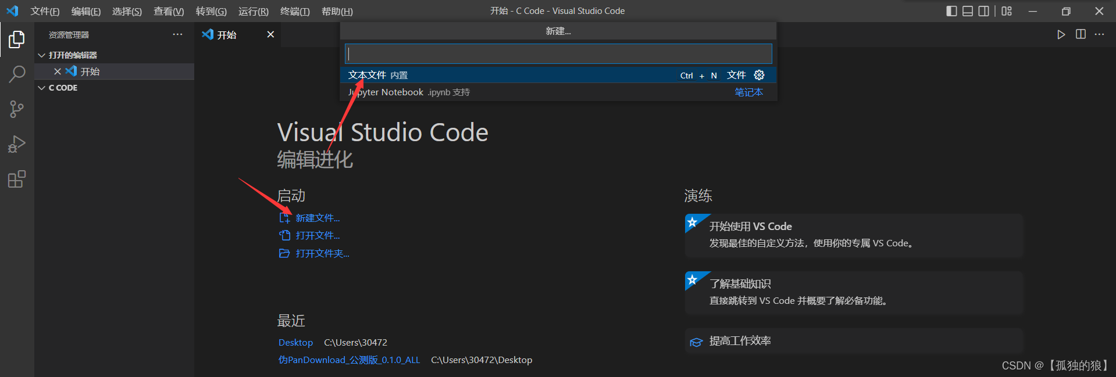Click the 打开文件夹 folder icon

point(284,253)
